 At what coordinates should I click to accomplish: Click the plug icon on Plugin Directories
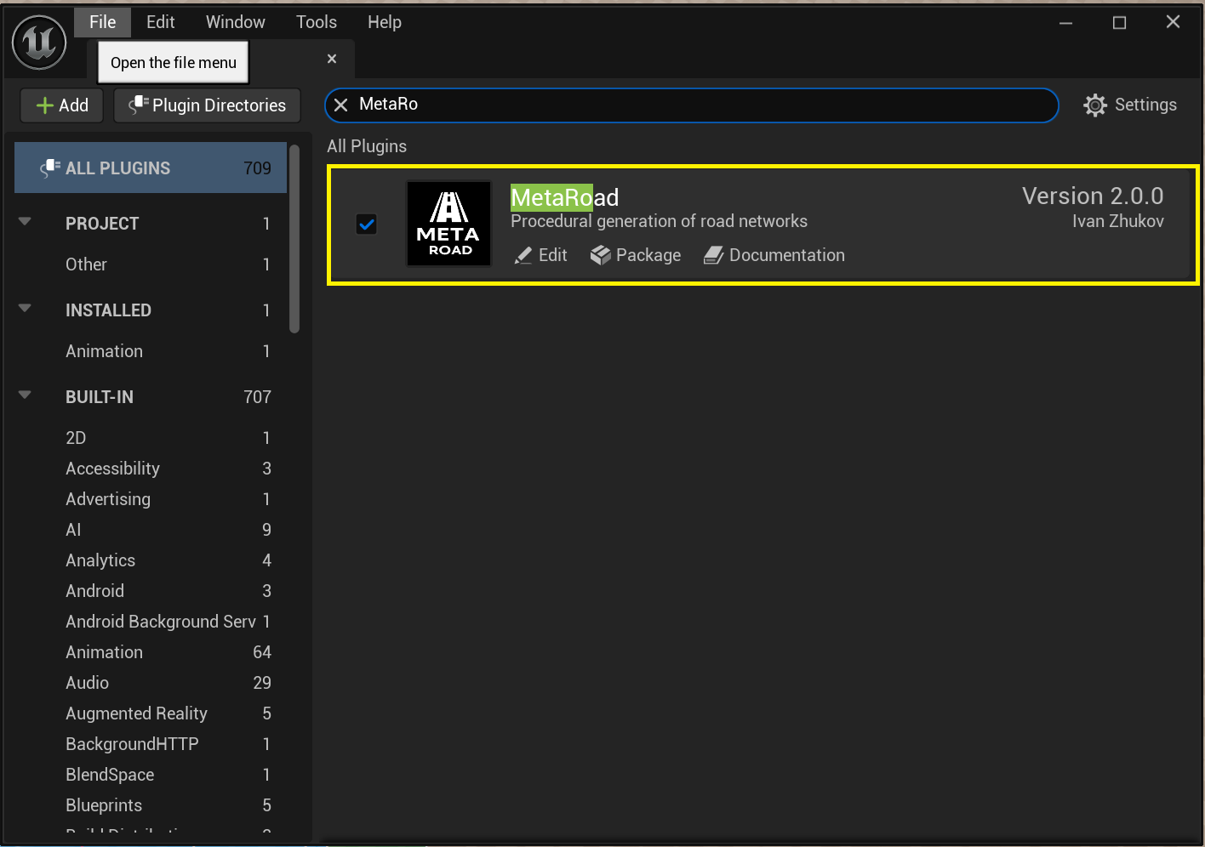tap(138, 105)
